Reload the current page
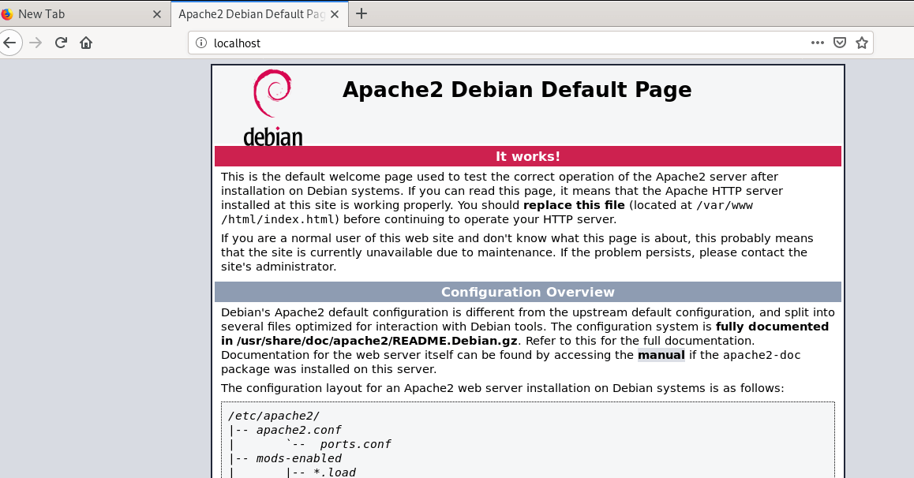 [61, 43]
